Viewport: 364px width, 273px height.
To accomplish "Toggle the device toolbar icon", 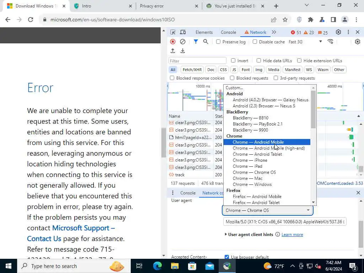I will 183,32.
